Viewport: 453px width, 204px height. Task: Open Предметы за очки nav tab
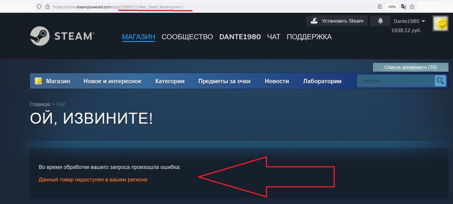[224, 81]
